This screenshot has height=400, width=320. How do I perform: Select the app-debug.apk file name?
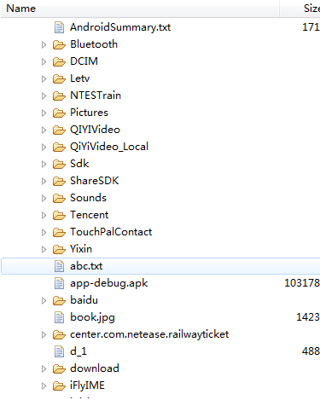click(109, 284)
